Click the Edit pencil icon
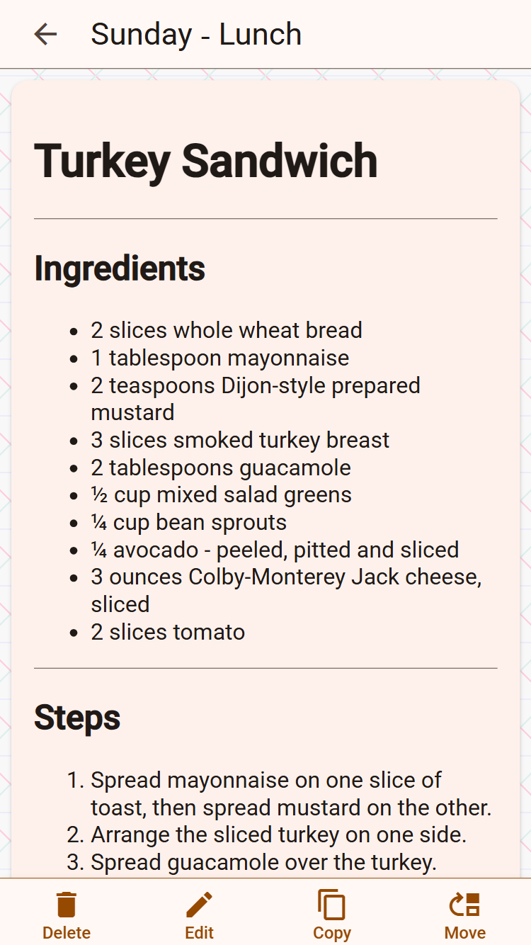This screenshot has width=531, height=945. point(199,905)
